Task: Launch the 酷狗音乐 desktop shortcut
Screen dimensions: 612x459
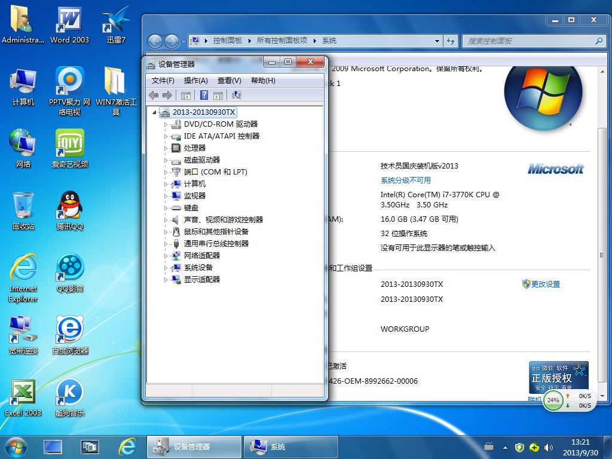Action: [69, 397]
